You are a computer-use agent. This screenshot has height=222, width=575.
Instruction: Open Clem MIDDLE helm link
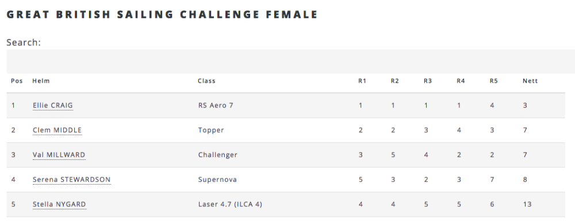click(x=57, y=130)
